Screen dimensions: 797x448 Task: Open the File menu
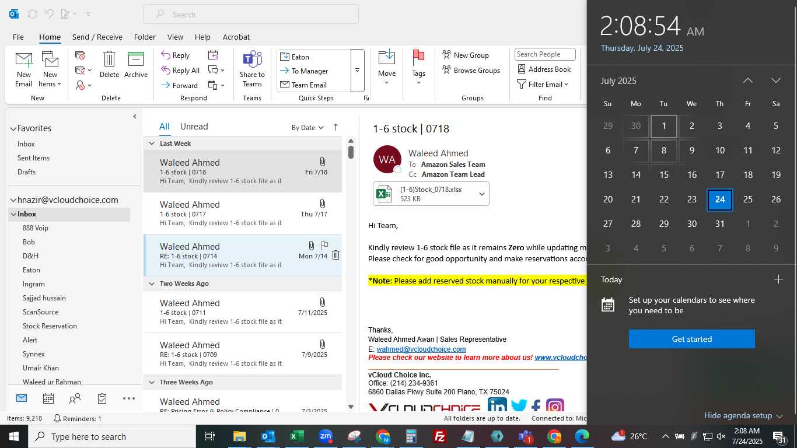18,37
